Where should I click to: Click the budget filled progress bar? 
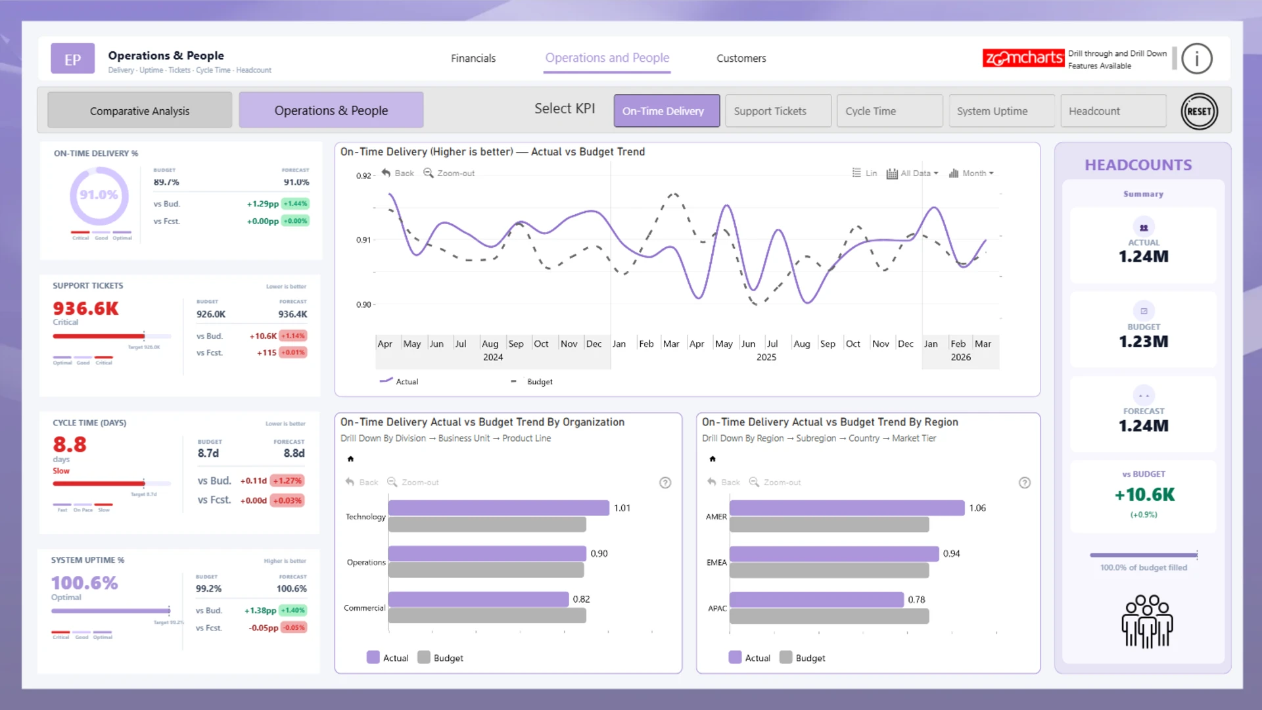pos(1143,555)
